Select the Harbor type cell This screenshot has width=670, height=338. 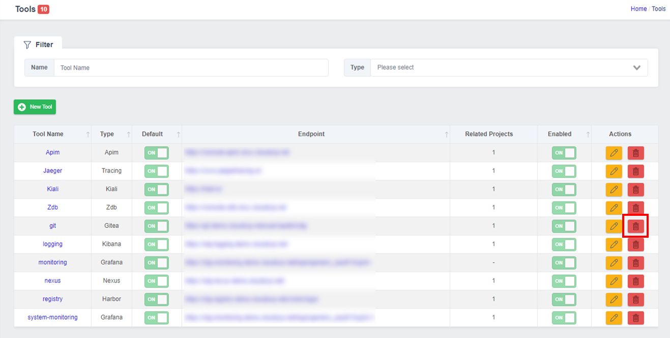tap(111, 299)
